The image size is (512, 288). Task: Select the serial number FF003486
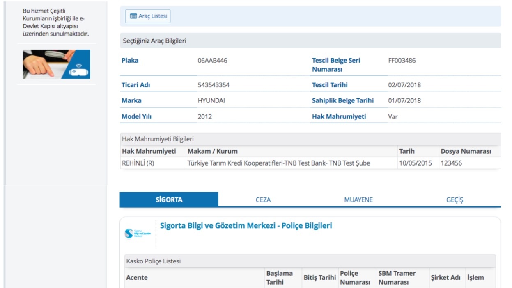(x=402, y=61)
